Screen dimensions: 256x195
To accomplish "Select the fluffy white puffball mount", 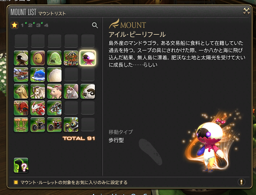I will click(54, 75).
